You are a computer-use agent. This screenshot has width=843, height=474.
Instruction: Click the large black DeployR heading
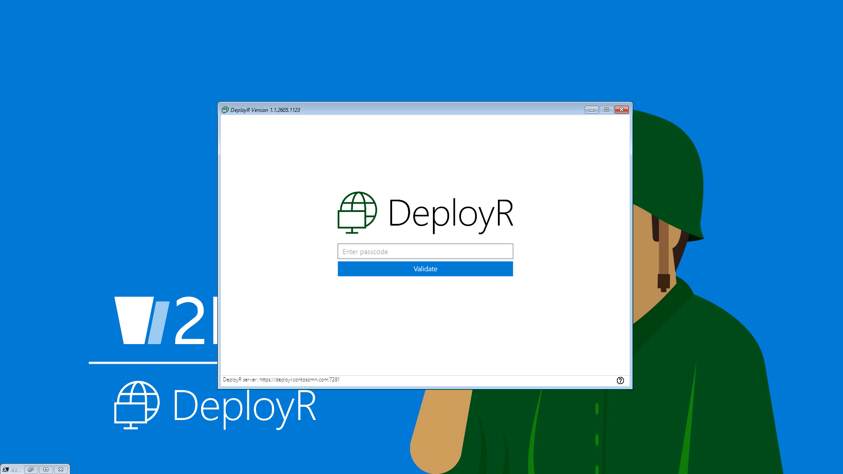pyautogui.click(x=450, y=214)
